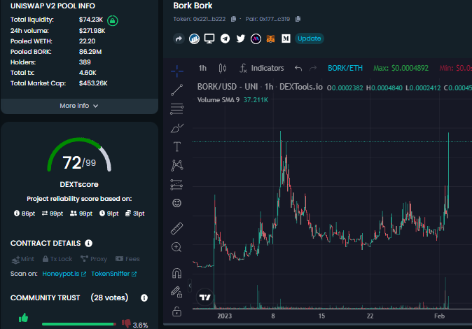The image size is (472, 329).
Task: Click the BORK/USD chart title legend
Action: [260, 87]
